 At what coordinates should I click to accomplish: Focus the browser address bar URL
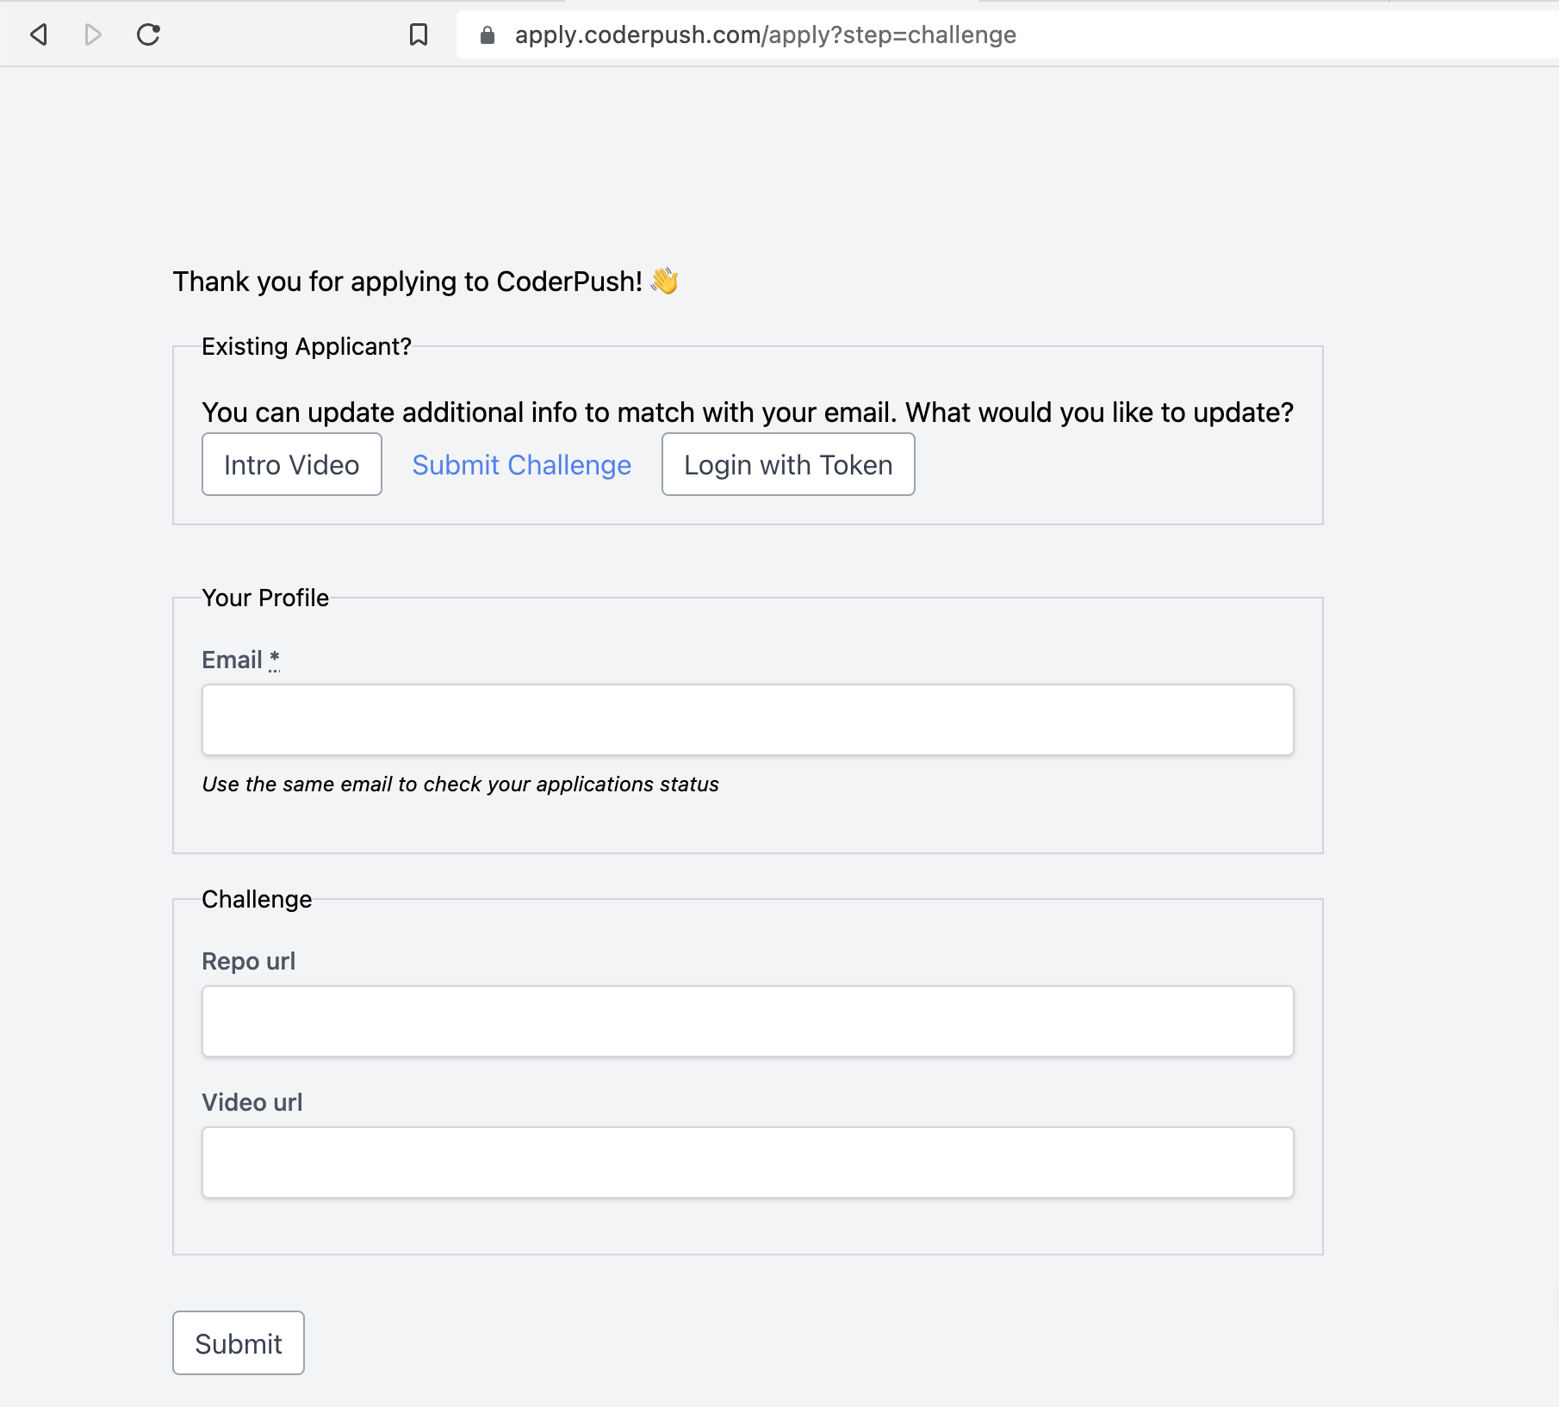(x=765, y=34)
